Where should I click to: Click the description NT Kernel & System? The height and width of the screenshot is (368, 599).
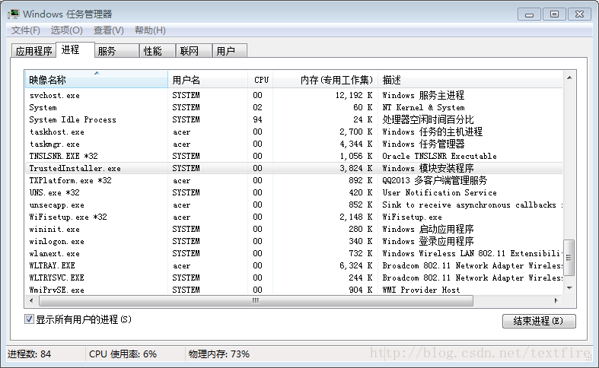coord(423,107)
